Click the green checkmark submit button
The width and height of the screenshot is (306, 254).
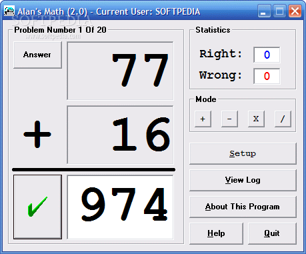(x=37, y=207)
